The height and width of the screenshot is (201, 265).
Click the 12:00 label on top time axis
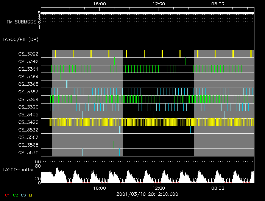158,4
